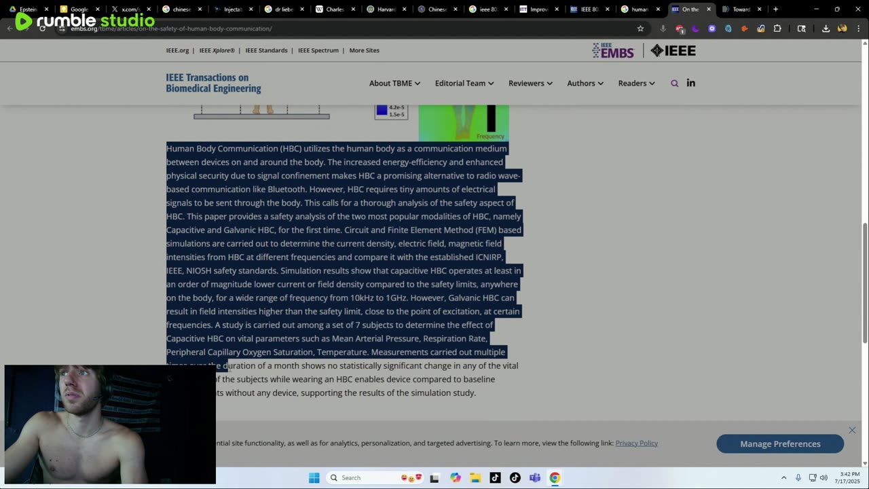The height and width of the screenshot is (489, 869).
Task: Close the cookie banner with the X
Action: pyautogui.click(x=852, y=430)
